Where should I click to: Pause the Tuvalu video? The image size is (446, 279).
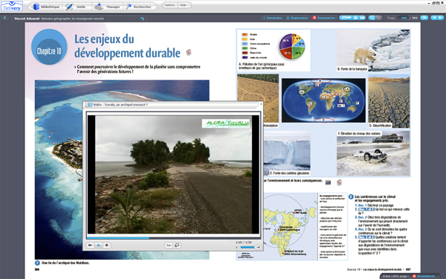click(x=98, y=245)
